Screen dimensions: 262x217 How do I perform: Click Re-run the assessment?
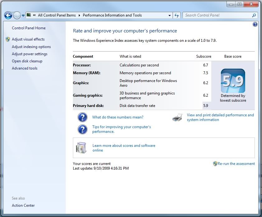click(x=236, y=164)
